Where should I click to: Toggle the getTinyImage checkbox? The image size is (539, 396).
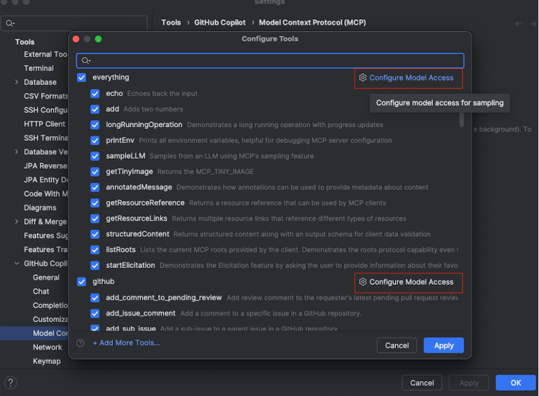(95, 172)
